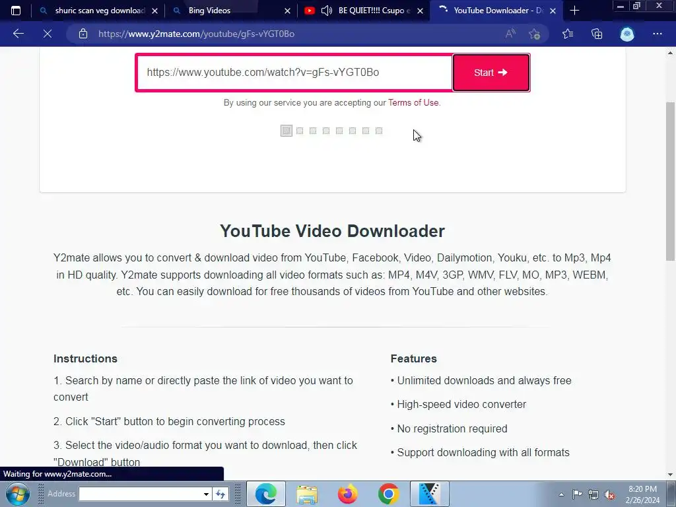Click the first large loading square indicator

point(287,131)
